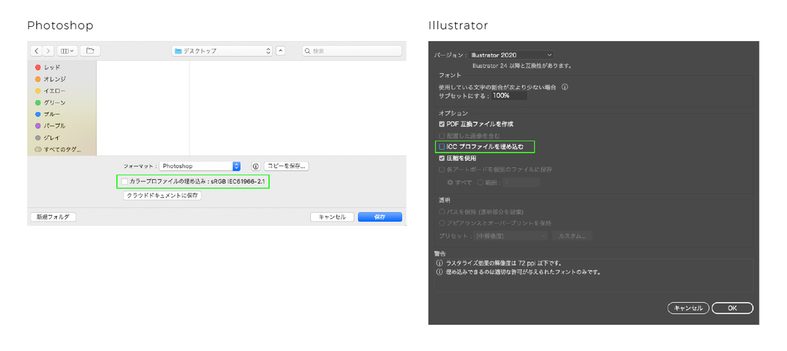Click the 範囲 range input field
The image size is (787, 351).
(x=522, y=182)
